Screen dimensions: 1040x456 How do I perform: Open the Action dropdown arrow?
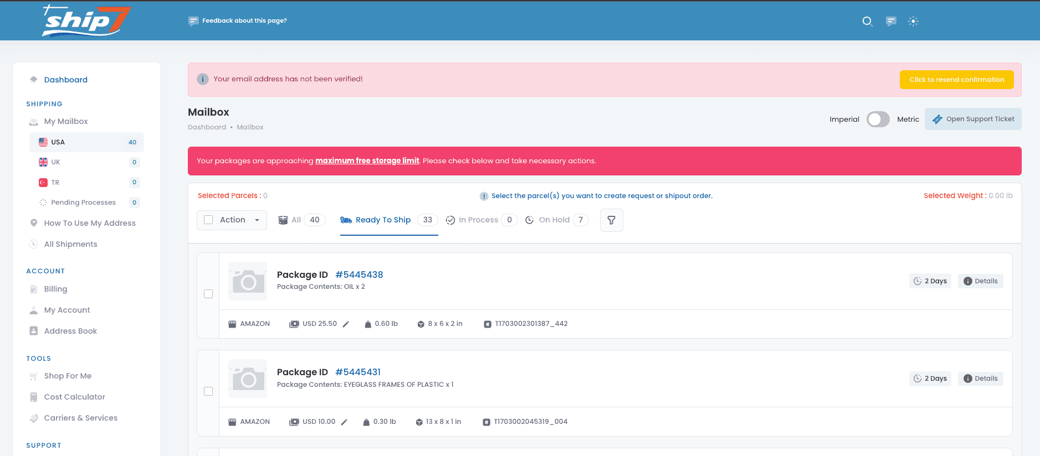coord(257,220)
